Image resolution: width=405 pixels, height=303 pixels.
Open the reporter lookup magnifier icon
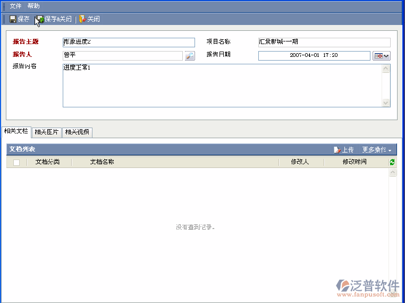pos(190,56)
